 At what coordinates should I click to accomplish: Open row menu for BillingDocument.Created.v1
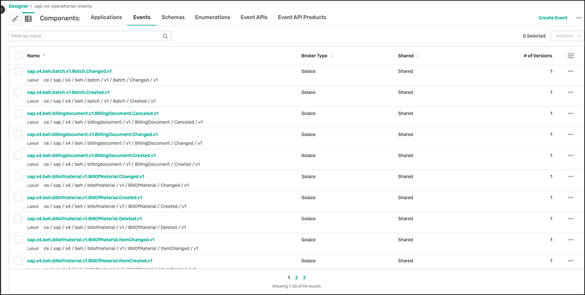click(570, 155)
